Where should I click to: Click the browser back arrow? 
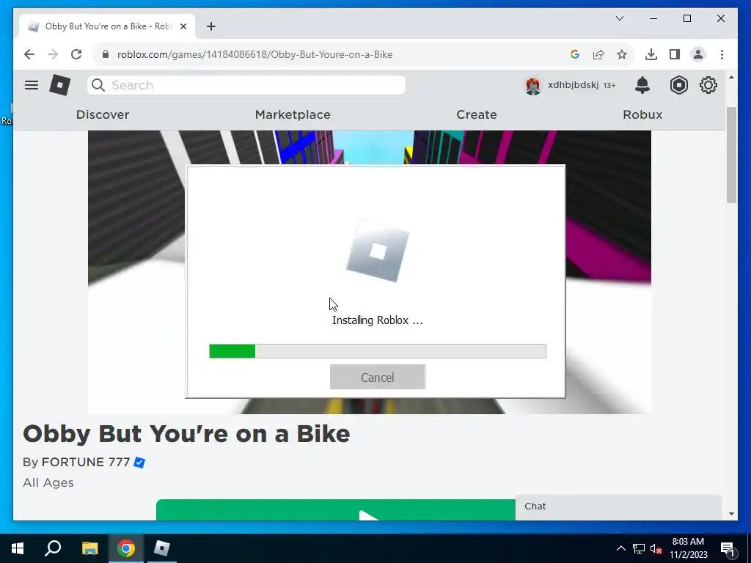tap(29, 54)
